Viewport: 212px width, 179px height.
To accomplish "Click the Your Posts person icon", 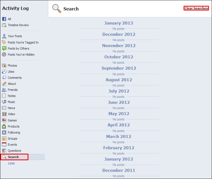I will click(4, 36).
